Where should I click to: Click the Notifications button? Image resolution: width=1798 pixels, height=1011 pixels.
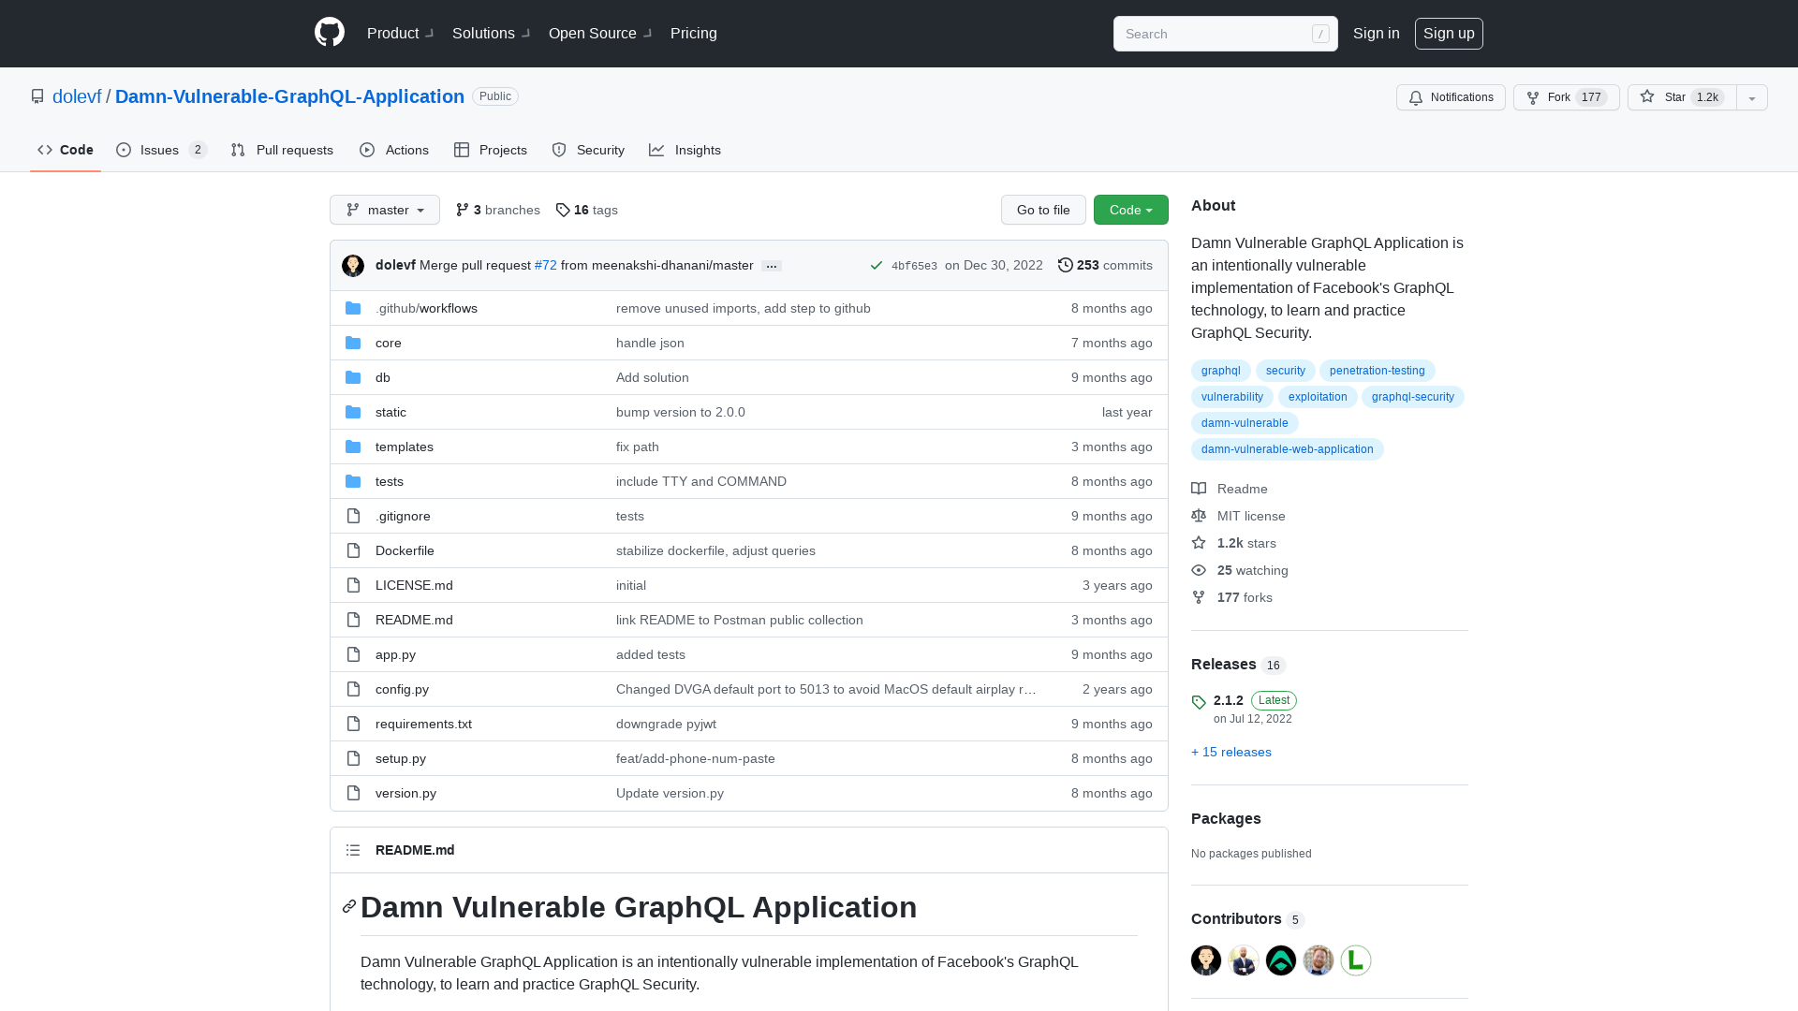pos(1451,97)
